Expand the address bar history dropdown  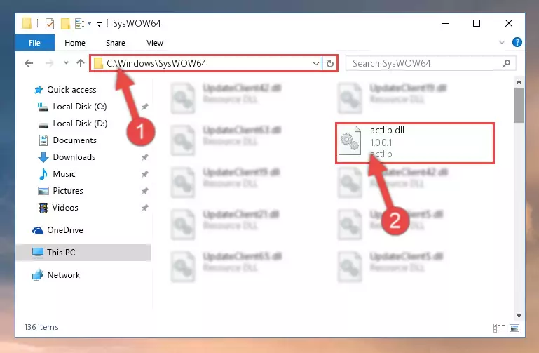(x=316, y=64)
